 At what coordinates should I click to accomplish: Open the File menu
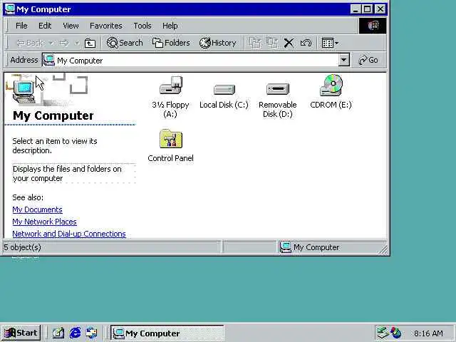click(21, 26)
